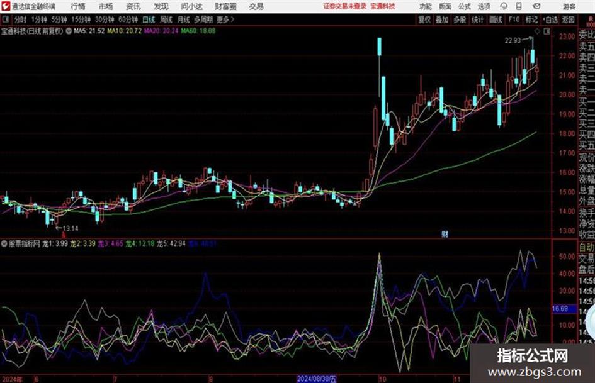Select the 月线 monthly period tab
This screenshot has height=383, width=595.
[184, 19]
